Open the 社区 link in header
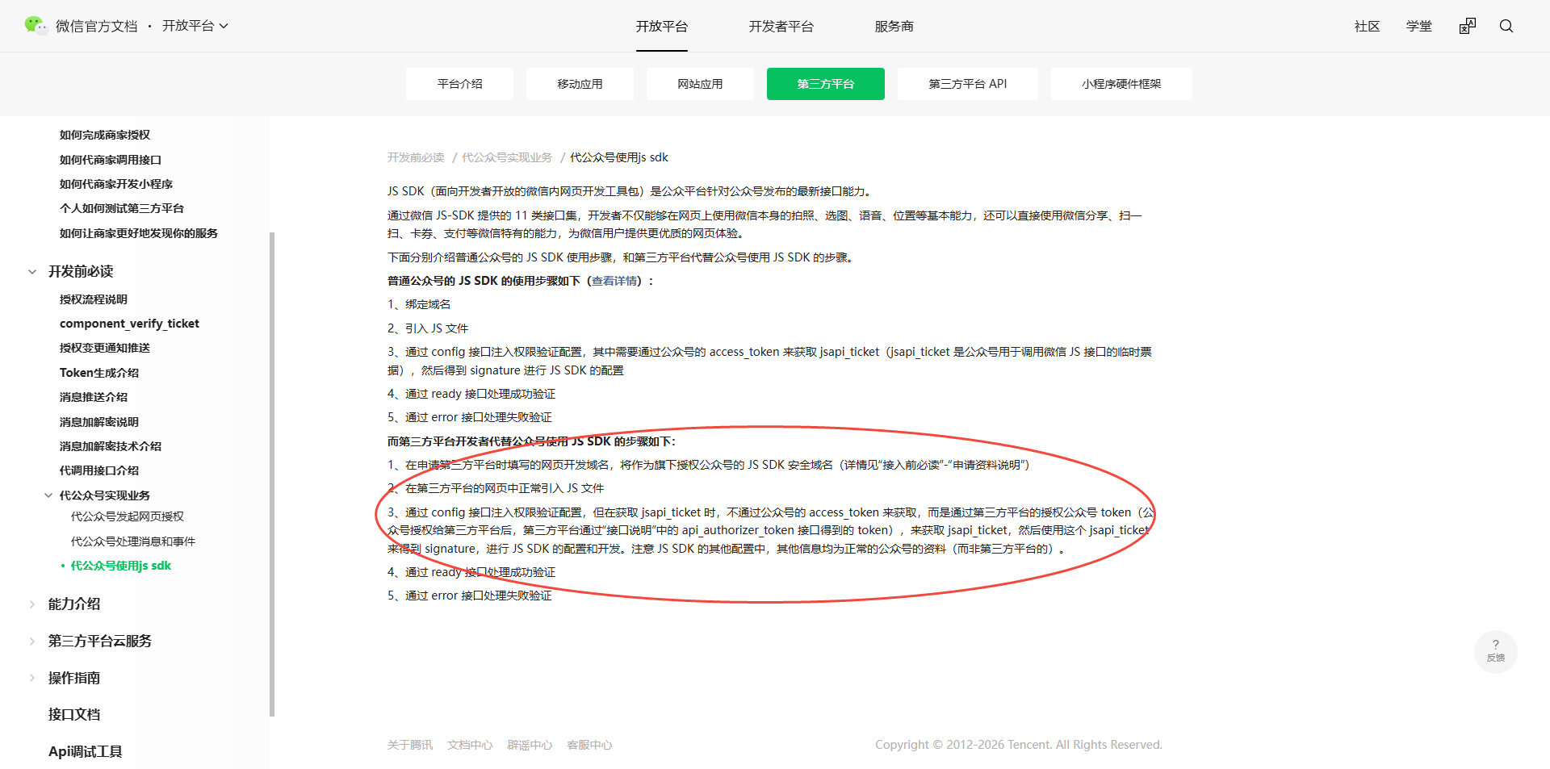 (1368, 26)
